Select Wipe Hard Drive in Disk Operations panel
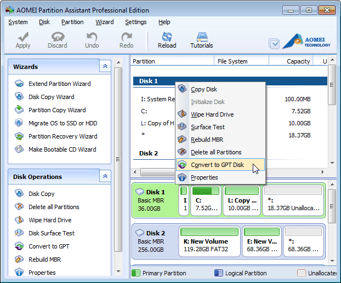The image size is (341, 283). click(x=43, y=220)
